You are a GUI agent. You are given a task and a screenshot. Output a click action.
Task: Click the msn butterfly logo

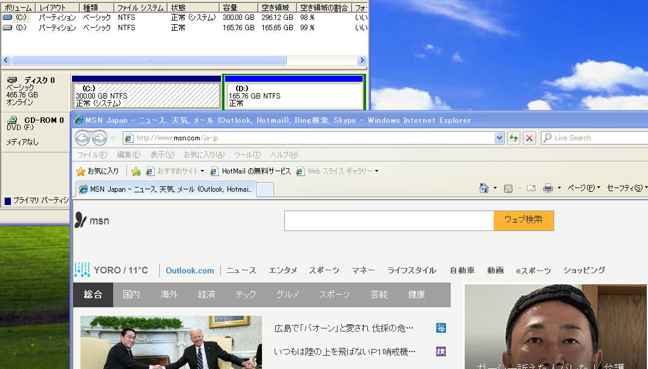tap(92, 221)
